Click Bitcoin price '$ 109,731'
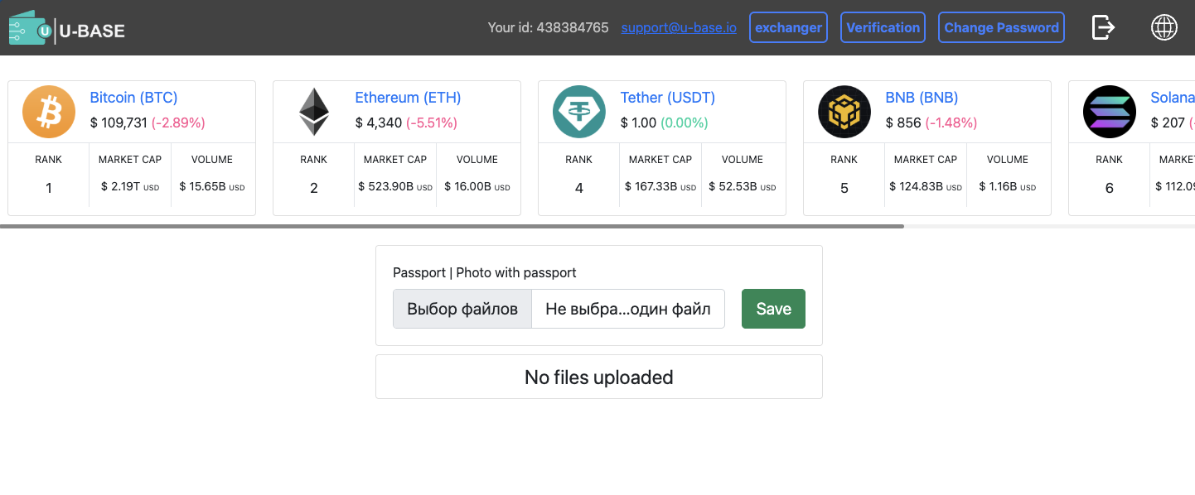The width and height of the screenshot is (1195, 495). tap(118, 123)
